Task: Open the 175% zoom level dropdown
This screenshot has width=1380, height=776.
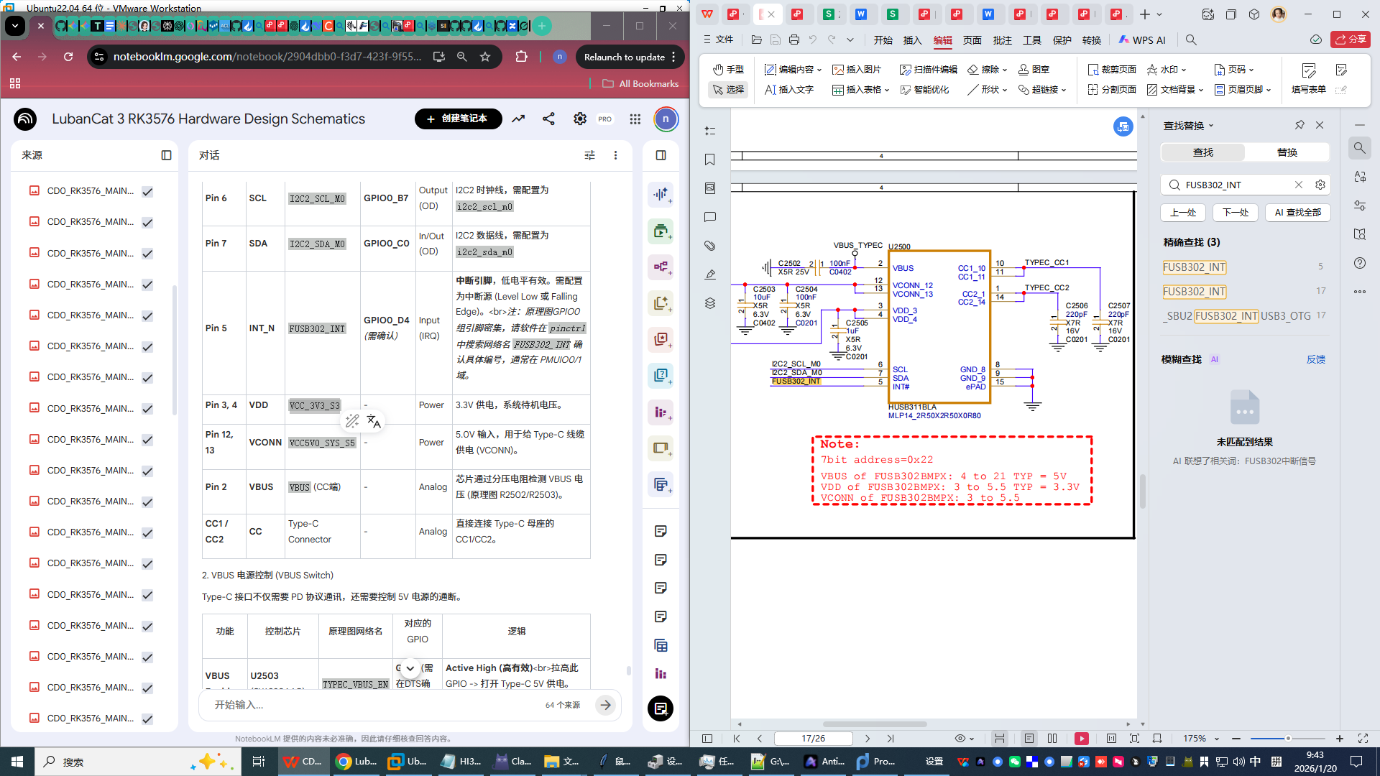Action: (1217, 739)
